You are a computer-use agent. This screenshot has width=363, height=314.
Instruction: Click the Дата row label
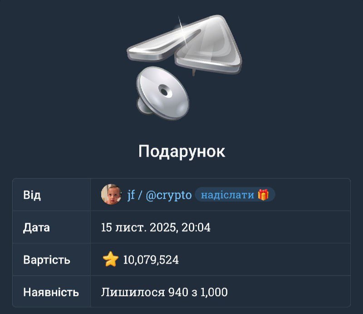pos(36,227)
